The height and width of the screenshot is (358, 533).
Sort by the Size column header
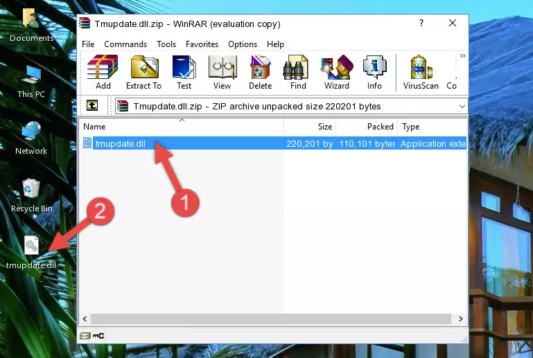[x=310, y=127]
